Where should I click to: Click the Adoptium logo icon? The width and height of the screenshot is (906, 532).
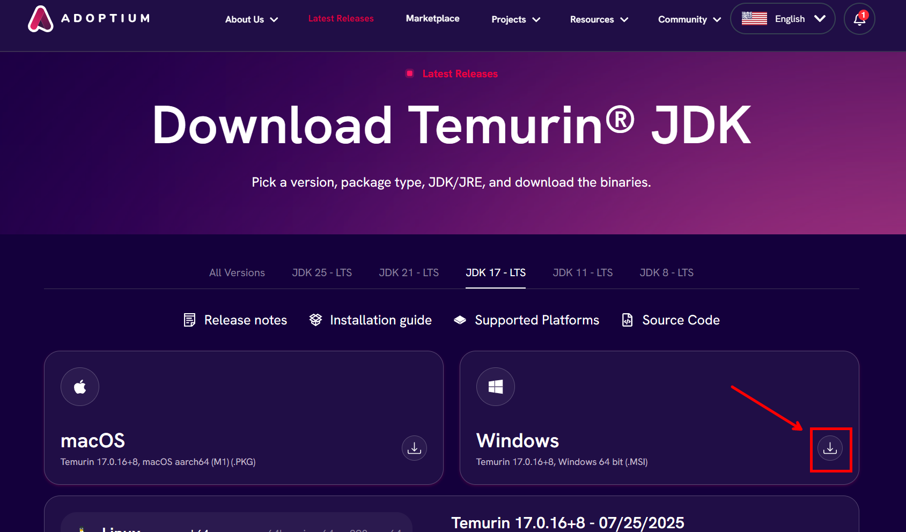click(x=41, y=19)
